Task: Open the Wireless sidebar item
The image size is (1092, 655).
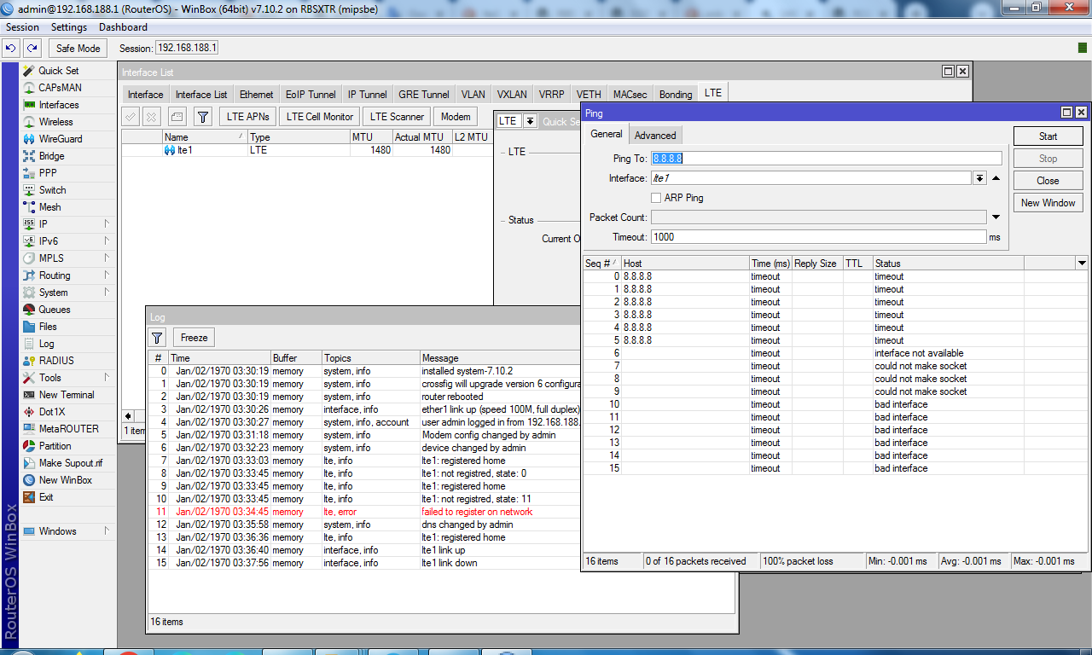Action: [x=56, y=122]
